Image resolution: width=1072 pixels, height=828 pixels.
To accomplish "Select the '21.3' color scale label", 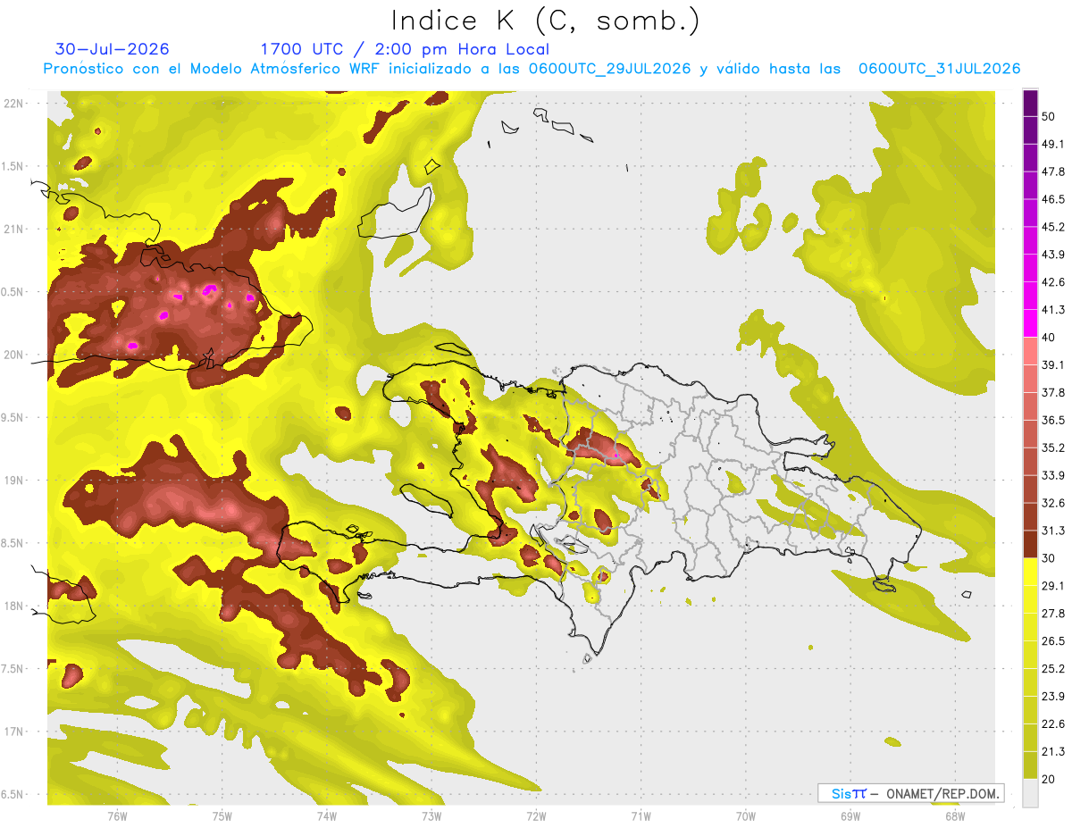I will click(x=1053, y=752).
